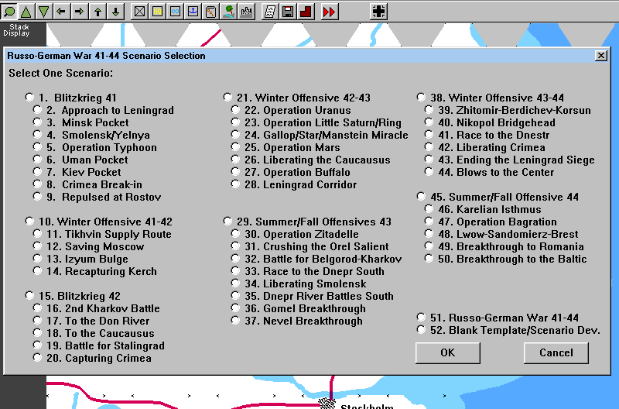
Task: Click the factory silhouette toolbar icon
Action: pyautogui.click(x=246, y=11)
